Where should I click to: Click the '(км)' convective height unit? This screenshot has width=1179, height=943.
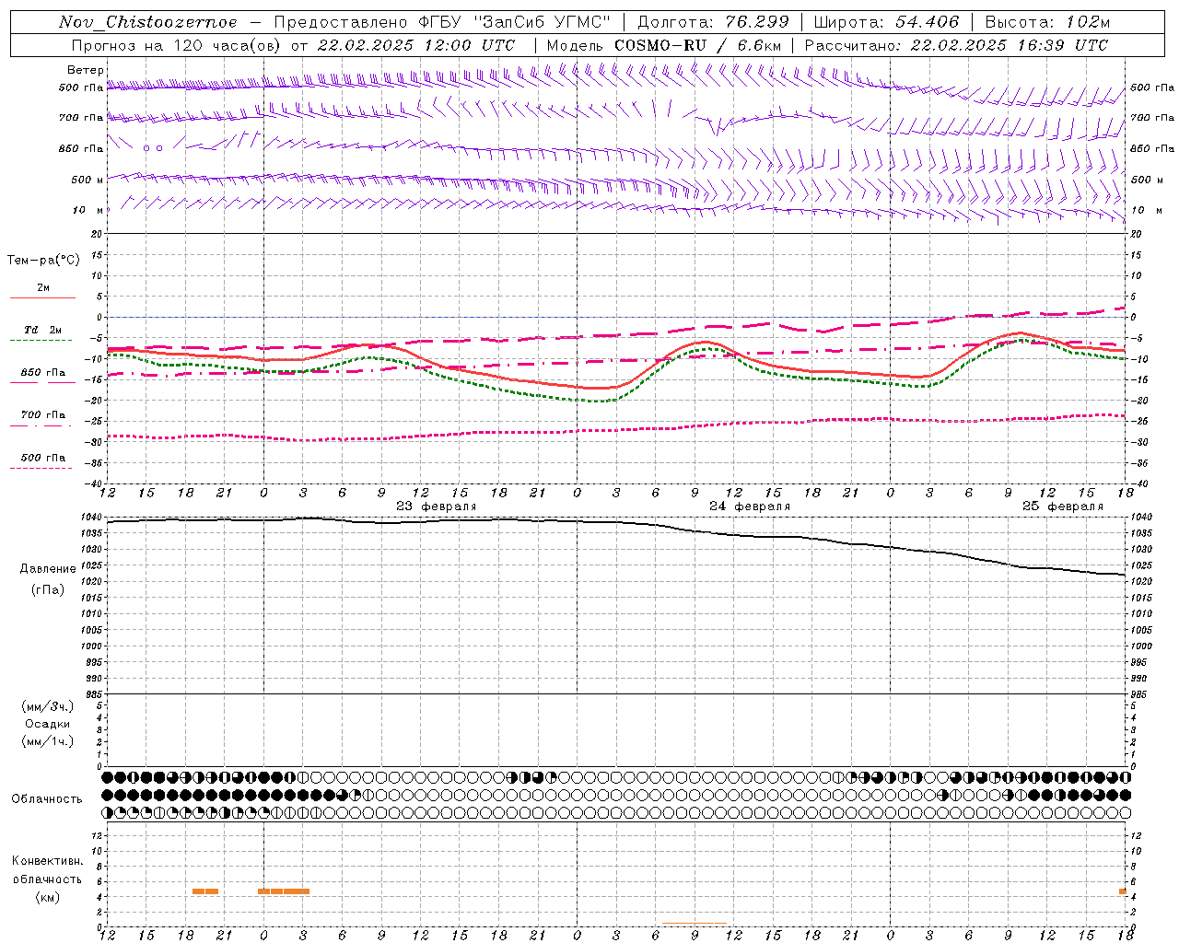(47, 898)
